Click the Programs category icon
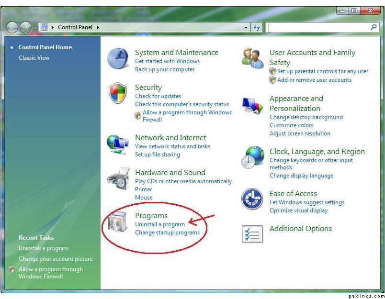This screenshot has width=385, height=299. [118, 222]
